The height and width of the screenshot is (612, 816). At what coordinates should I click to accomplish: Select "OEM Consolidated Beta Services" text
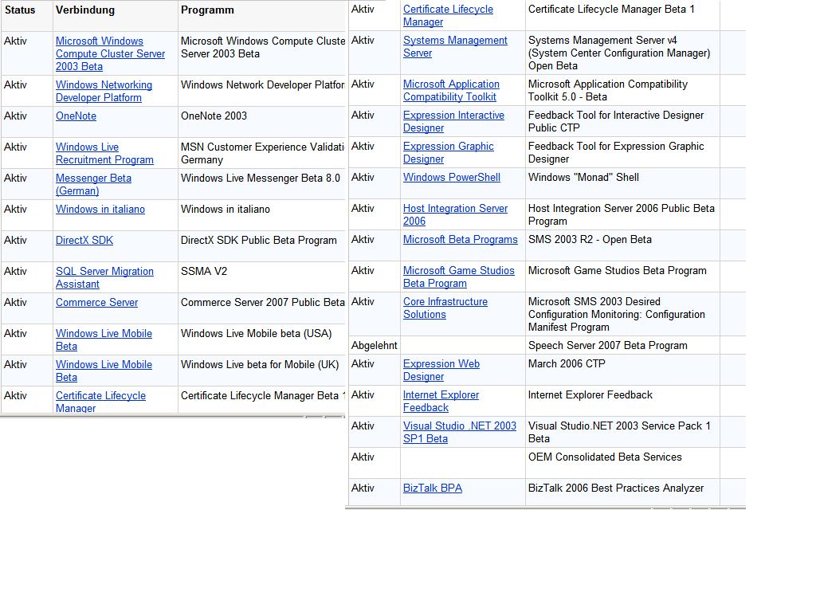point(605,457)
